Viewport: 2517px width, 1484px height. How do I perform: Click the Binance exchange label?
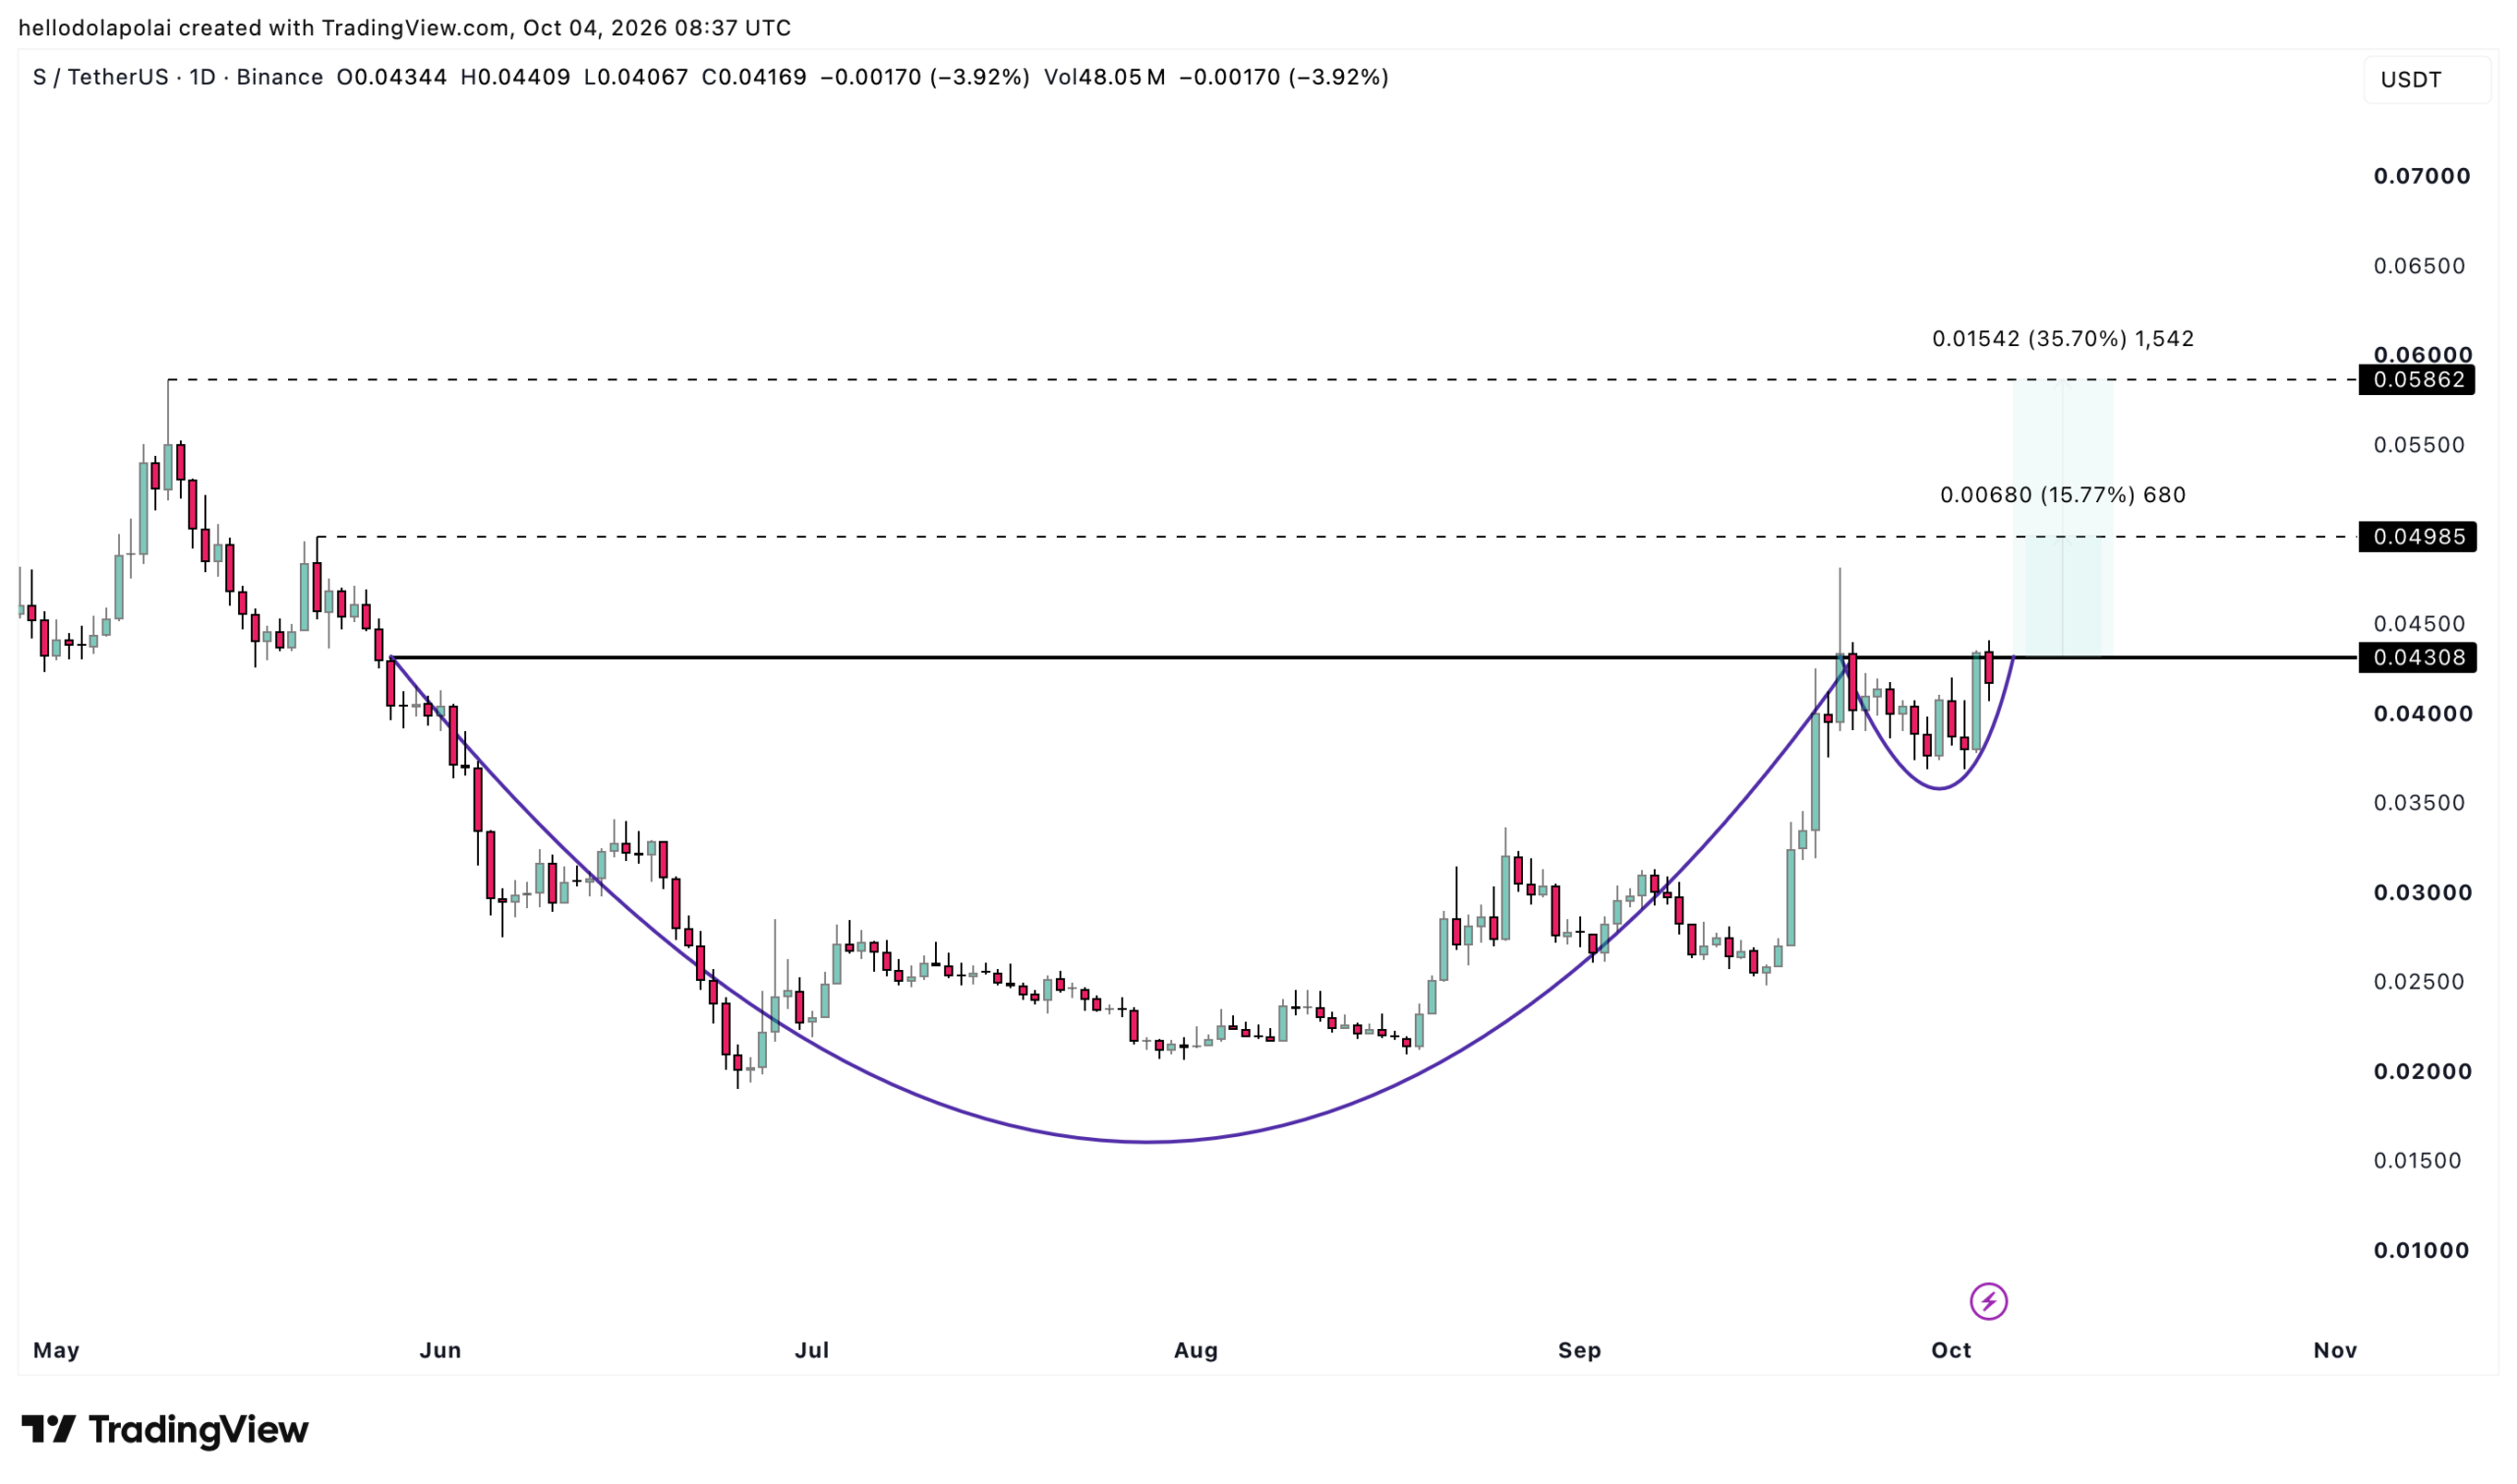(x=279, y=77)
